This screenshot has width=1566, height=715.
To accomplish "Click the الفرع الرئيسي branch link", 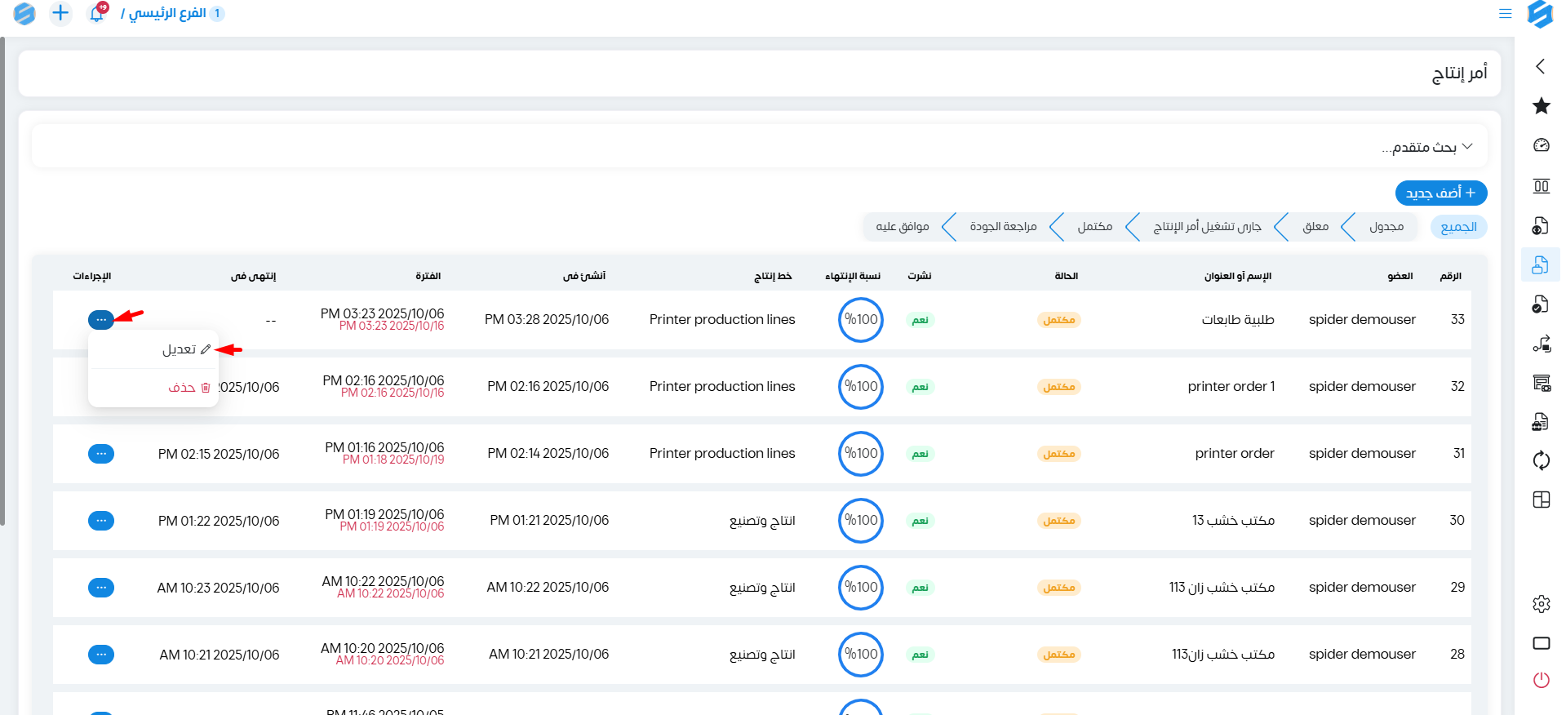I will click(167, 14).
